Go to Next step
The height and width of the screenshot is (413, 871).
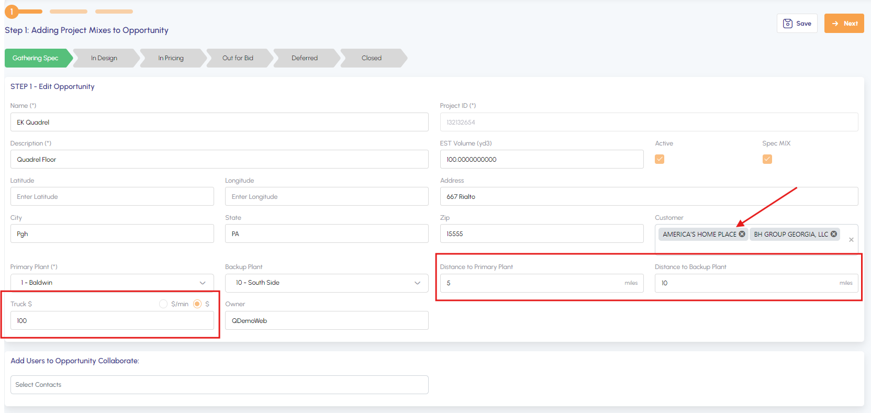[844, 24]
